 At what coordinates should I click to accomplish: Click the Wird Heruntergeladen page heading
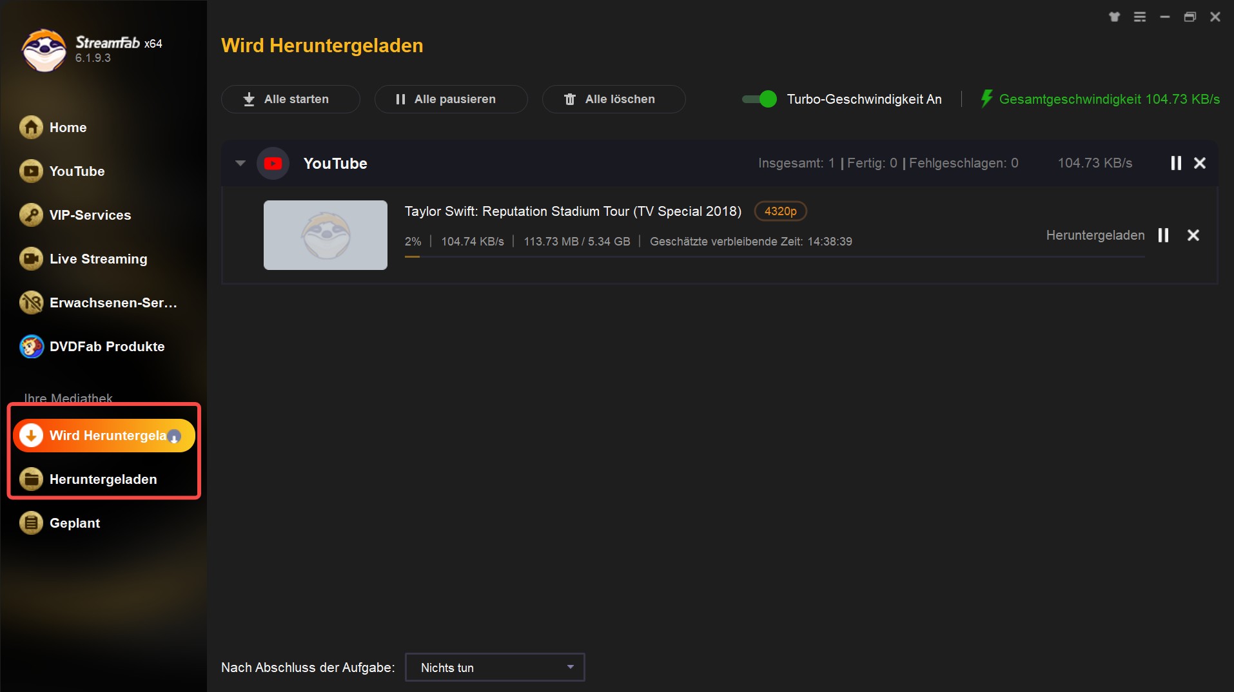[322, 46]
